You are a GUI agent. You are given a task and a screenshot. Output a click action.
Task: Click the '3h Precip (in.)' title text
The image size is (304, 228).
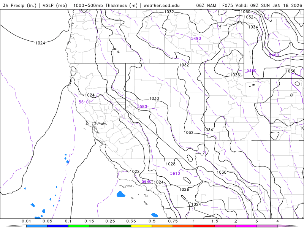[20, 5]
